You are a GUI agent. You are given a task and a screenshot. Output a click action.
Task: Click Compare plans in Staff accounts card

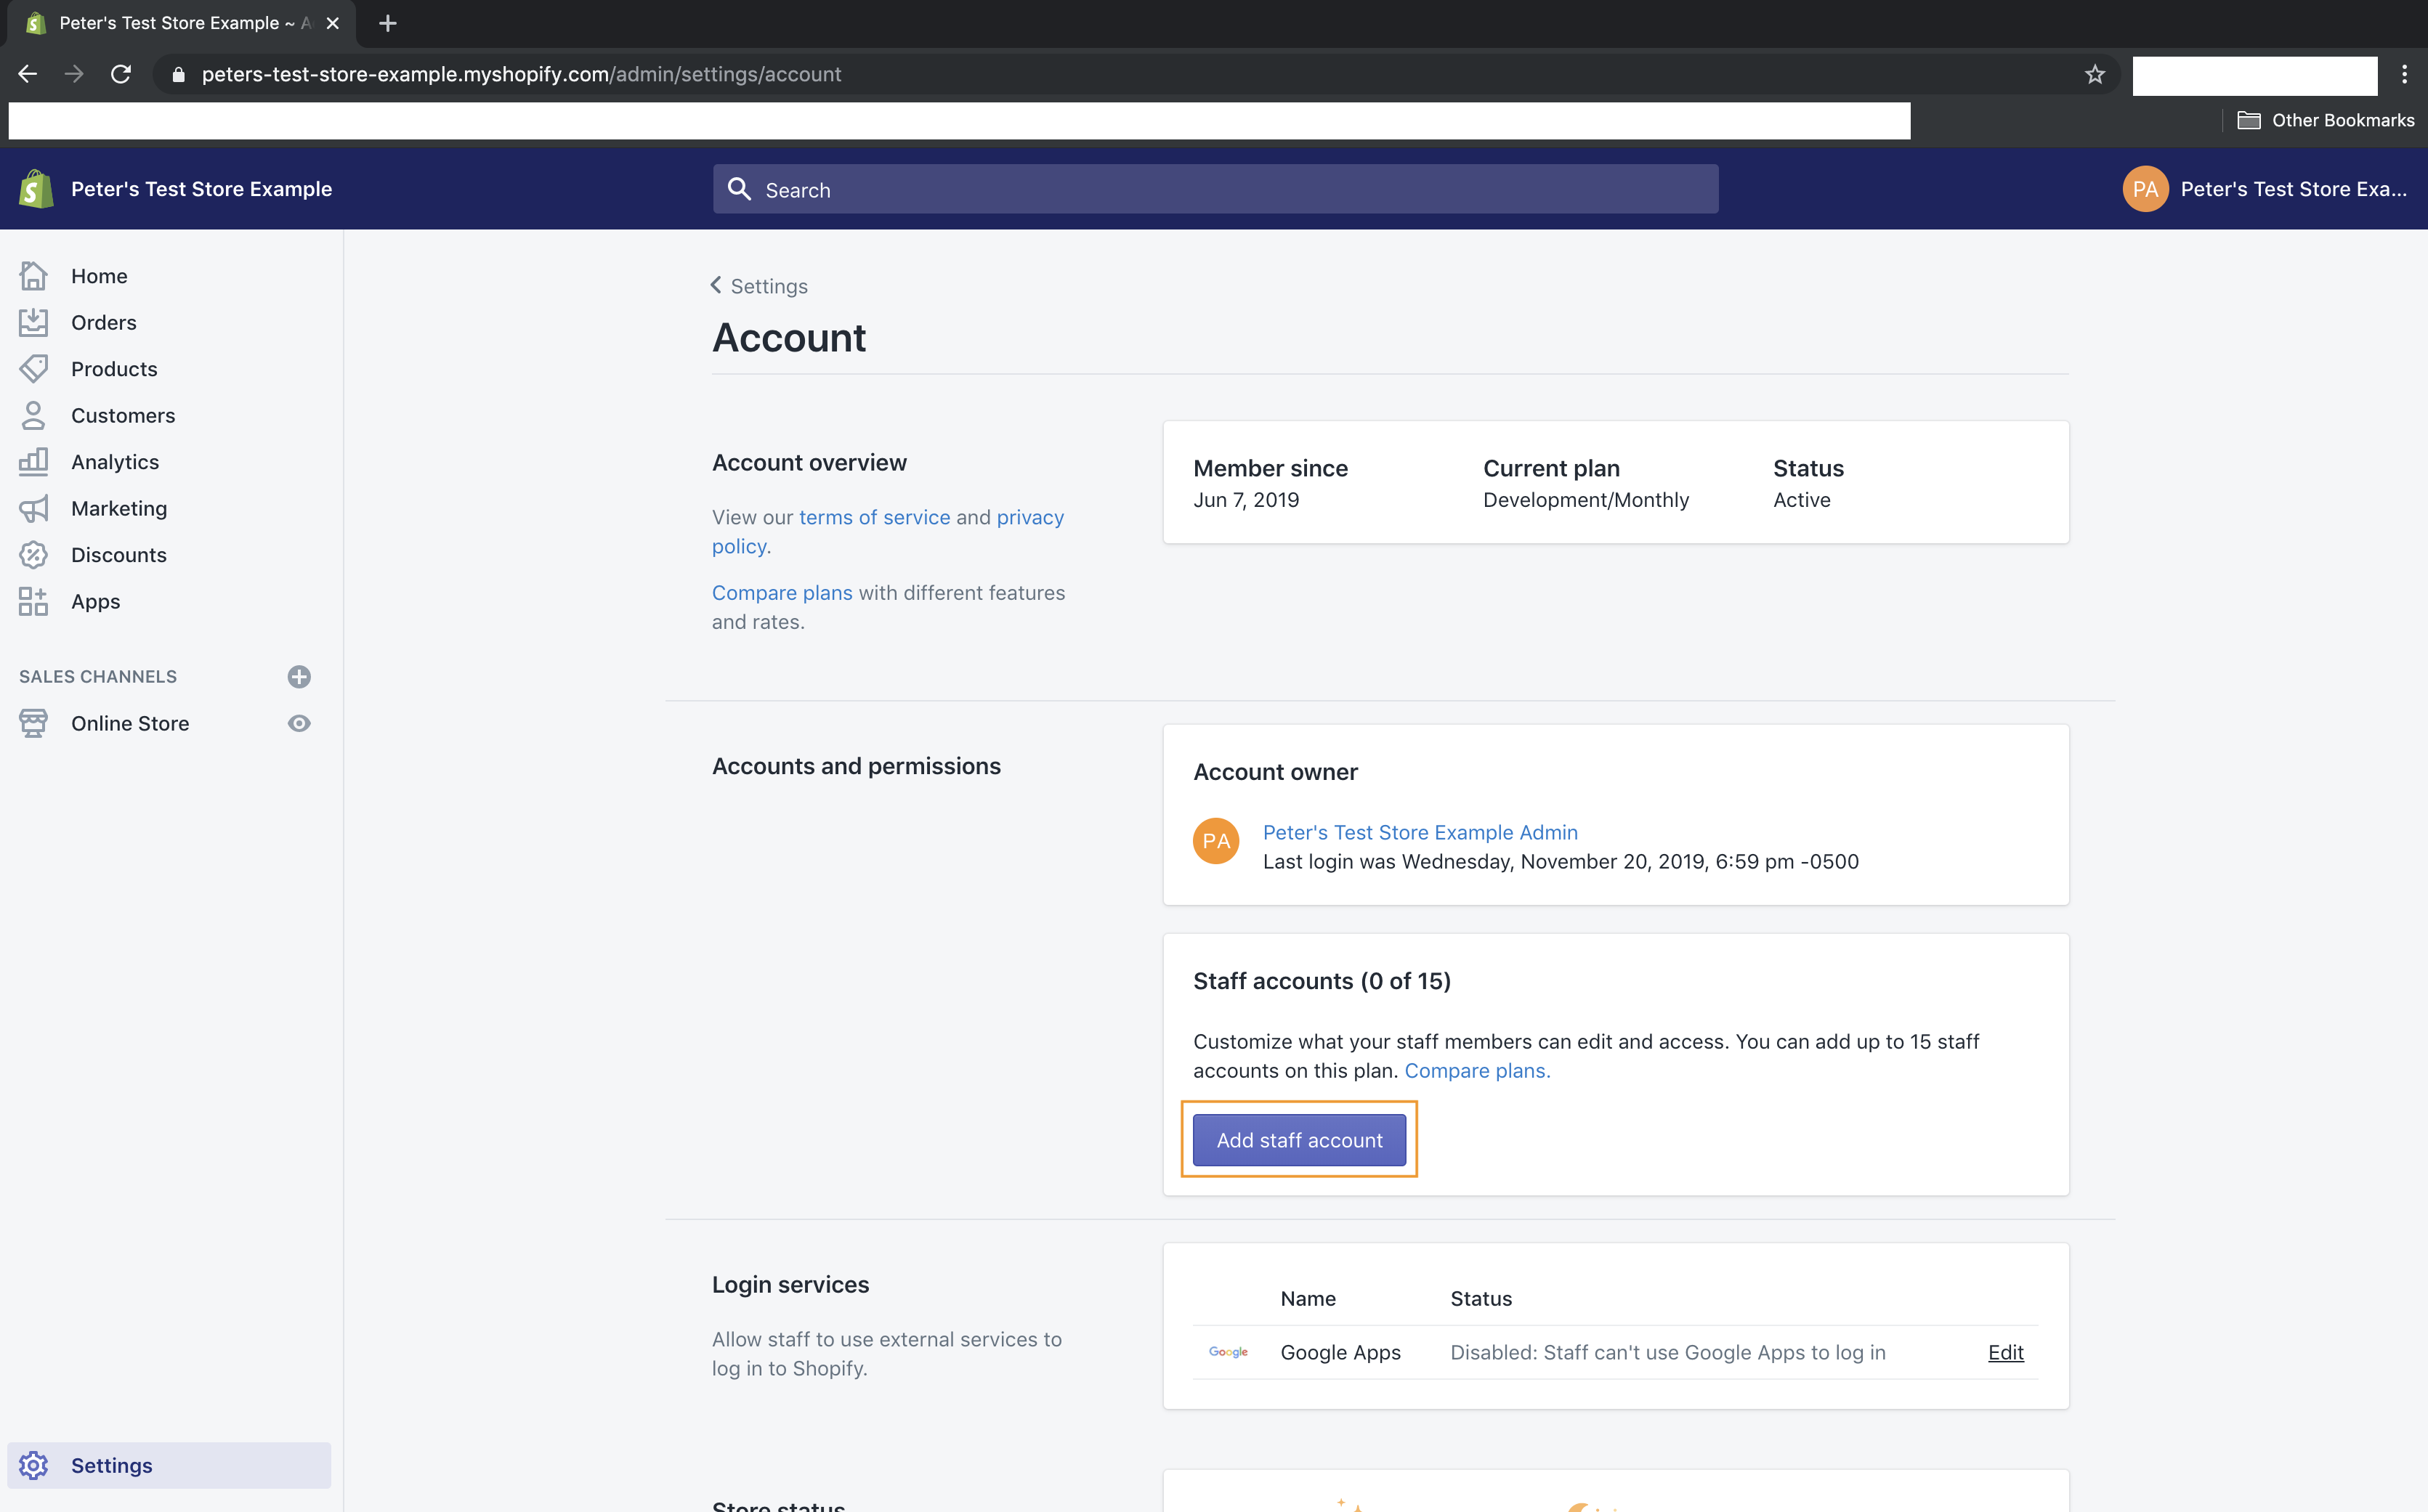click(x=1476, y=1070)
